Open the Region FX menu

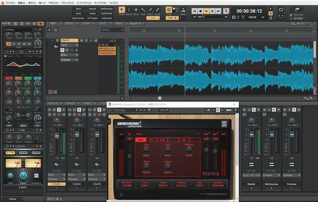pos(137,23)
